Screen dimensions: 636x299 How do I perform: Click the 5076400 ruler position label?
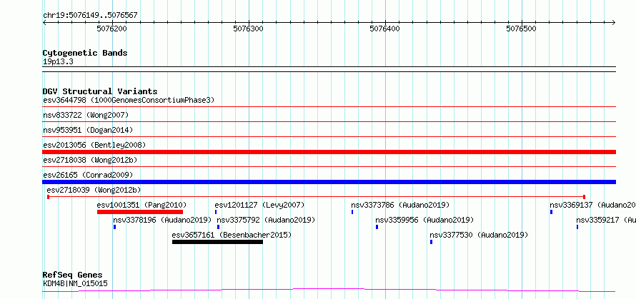(384, 29)
